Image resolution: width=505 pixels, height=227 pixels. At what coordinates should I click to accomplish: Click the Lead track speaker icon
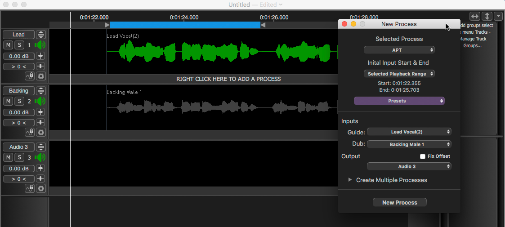41,45
